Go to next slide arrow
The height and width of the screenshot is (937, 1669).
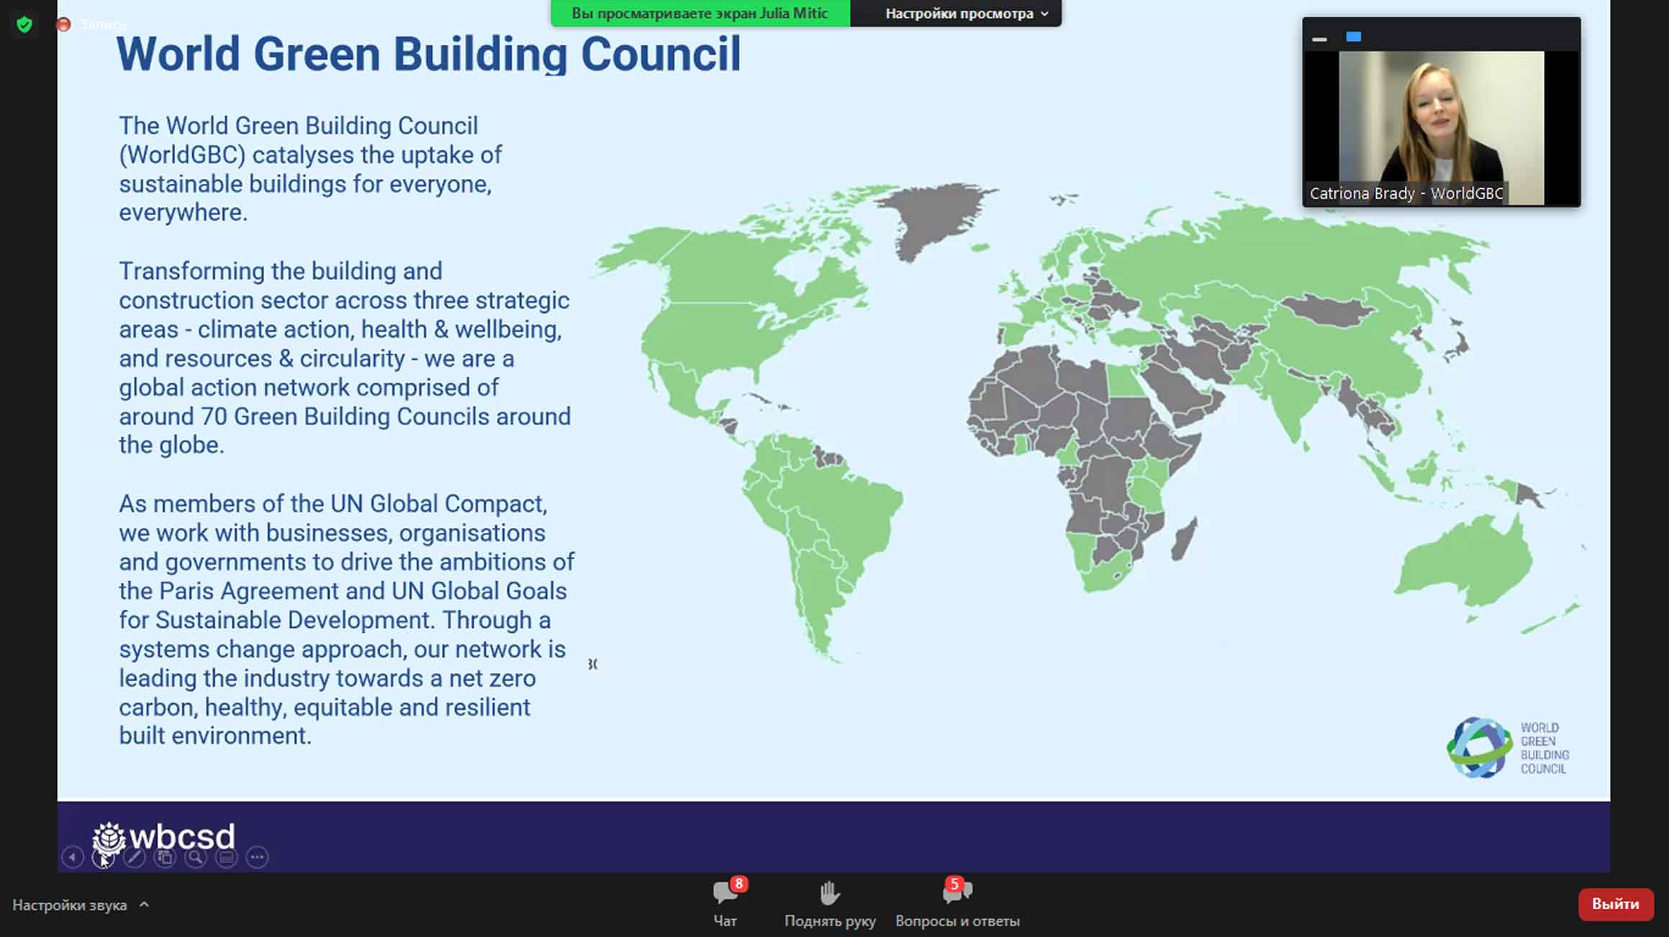(103, 857)
